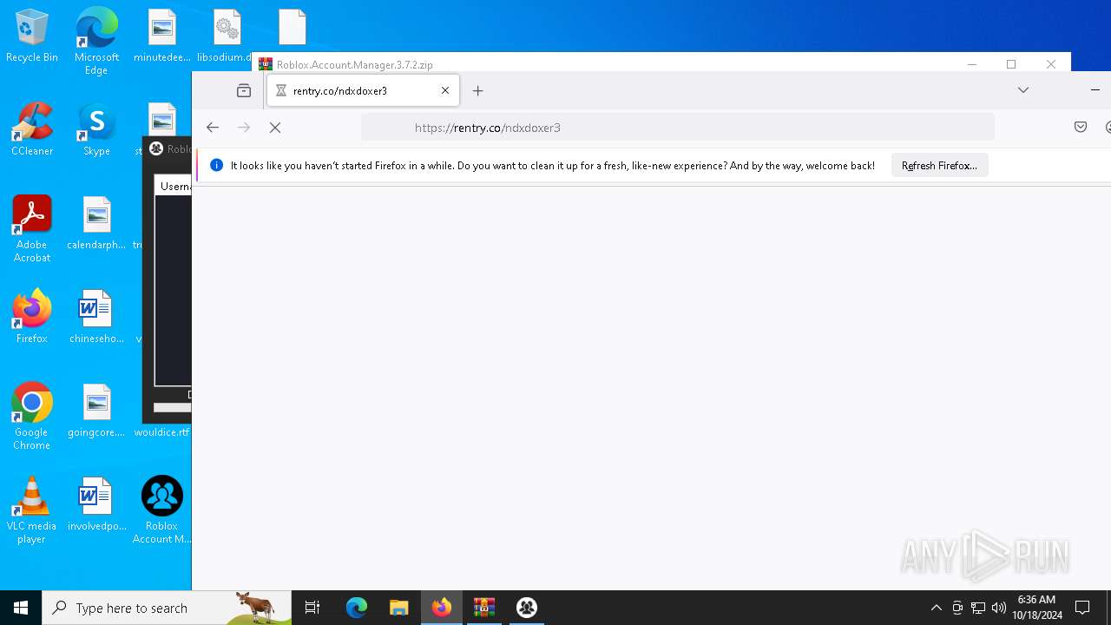Screen dimensions: 1111x625
Task: Stop loading the page with the X button
Action: pyautogui.click(x=275, y=128)
